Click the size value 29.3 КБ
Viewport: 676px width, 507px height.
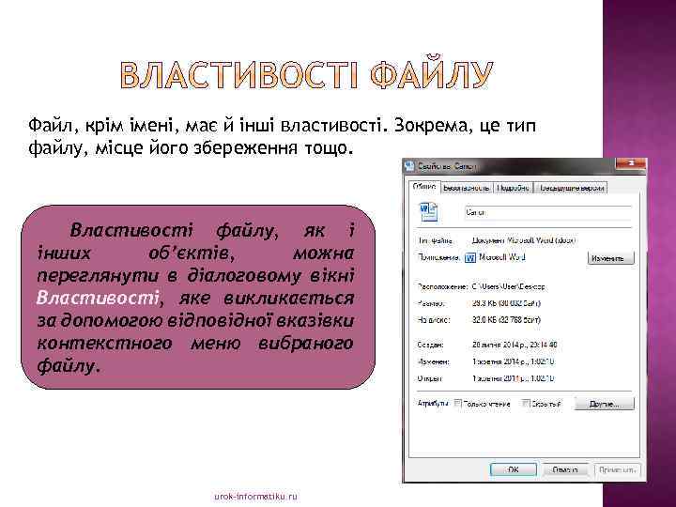click(x=506, y=303)
